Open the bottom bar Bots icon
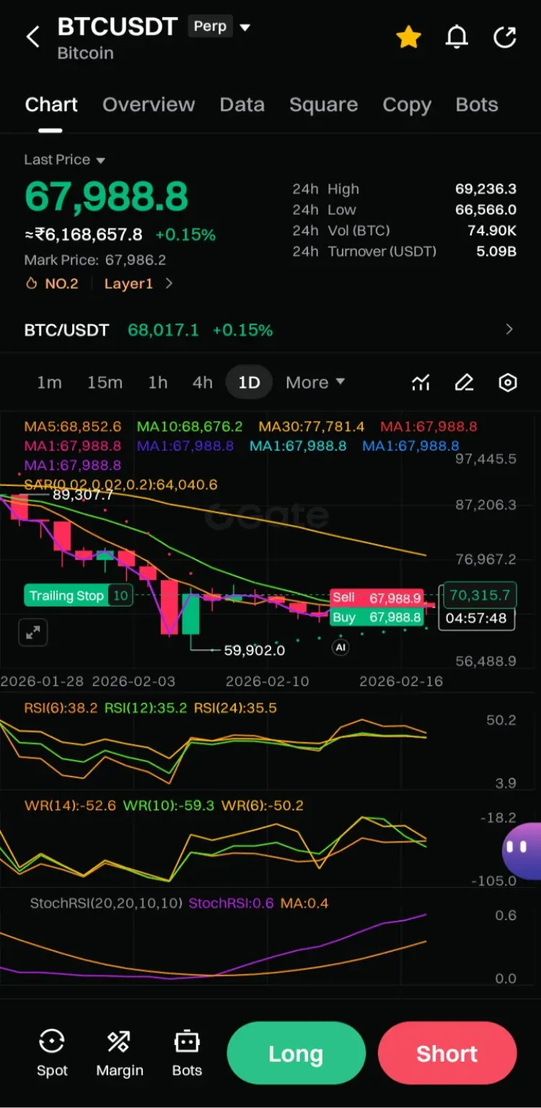Viewport: 541px width, 1108px height. coord(187,1052)
